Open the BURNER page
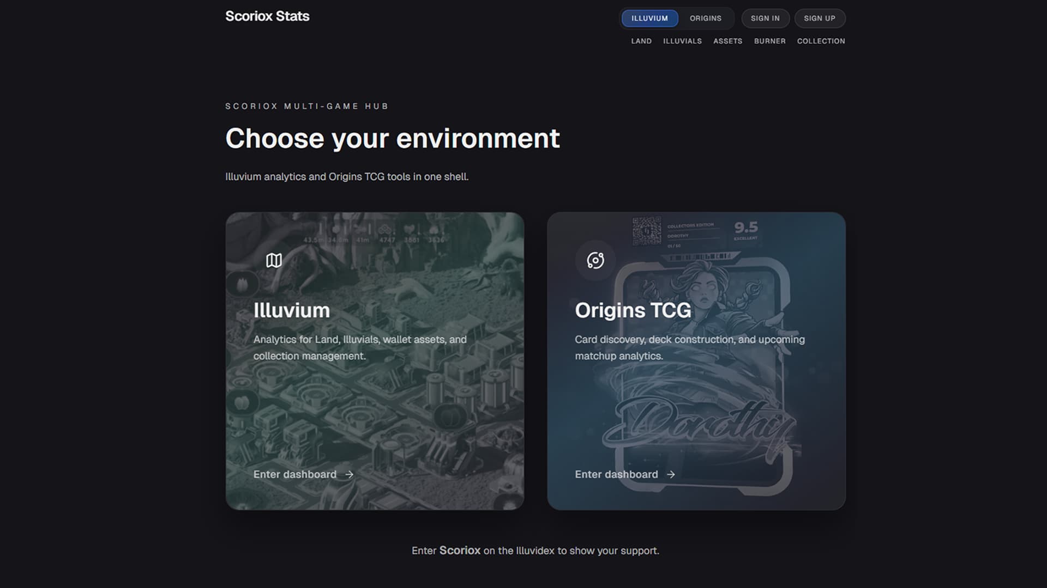The image size is (1047, 588). tap(769, 41)
